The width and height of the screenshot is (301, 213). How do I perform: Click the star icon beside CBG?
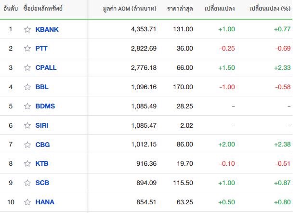coord(27,145)
